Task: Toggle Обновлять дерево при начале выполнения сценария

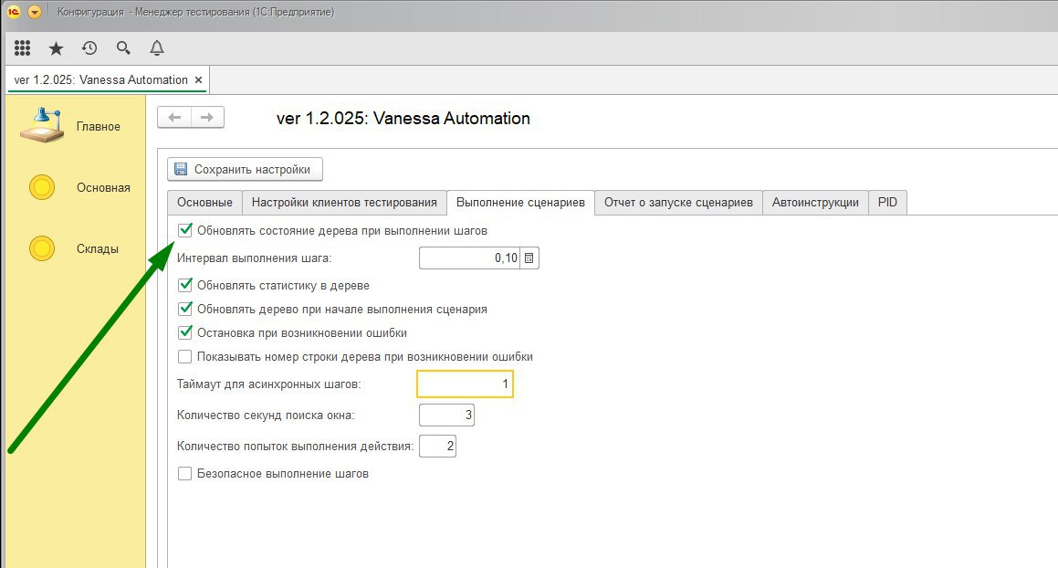Action: click(x=185, y=309)
